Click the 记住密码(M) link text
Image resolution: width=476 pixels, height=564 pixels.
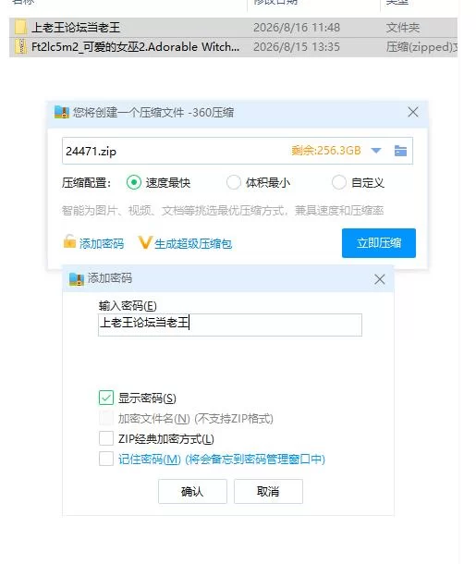(222, 460)
